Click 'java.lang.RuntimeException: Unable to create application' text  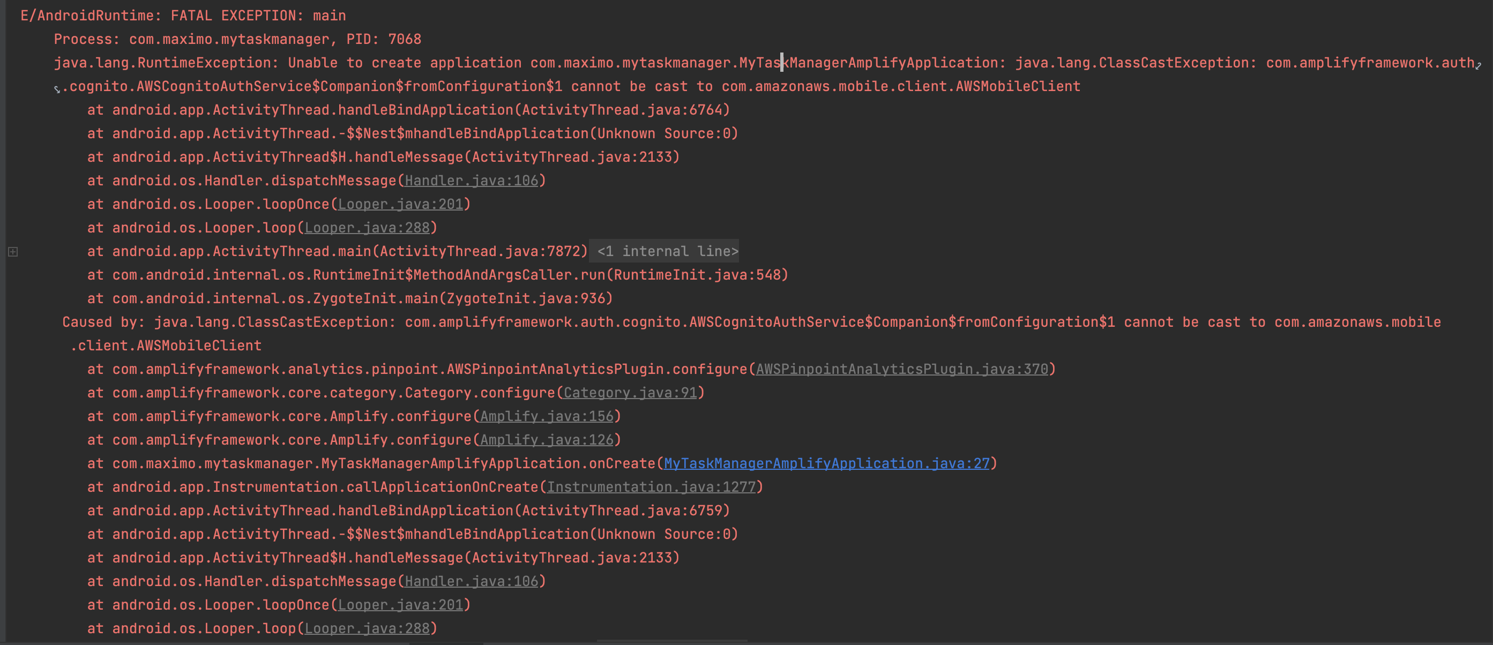(287, 63)
